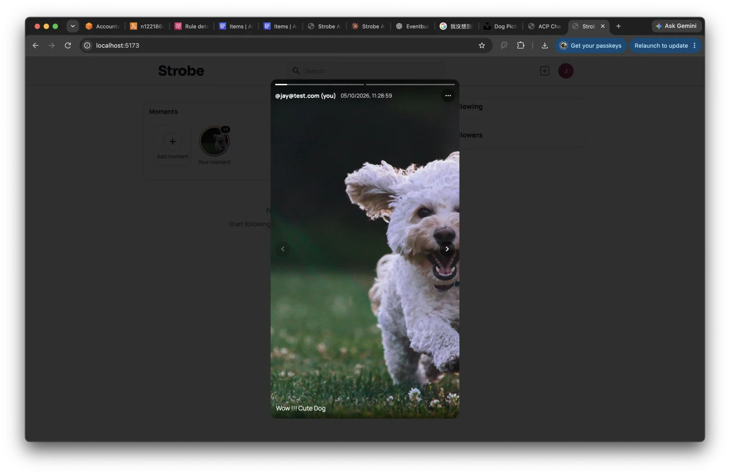Click the Add moment plus button

(x=173, y=142)
